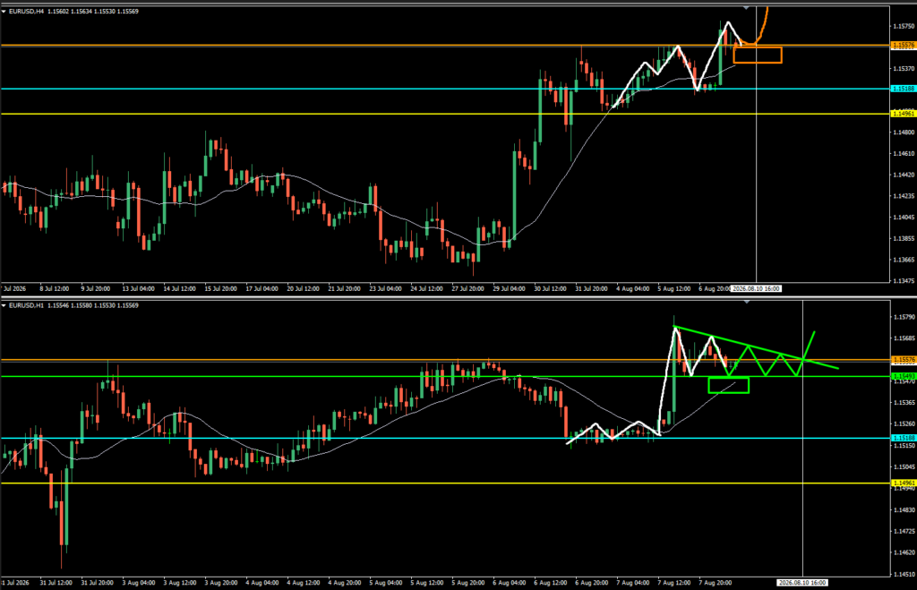This screenshot has height=590, width=917.
Task: Click the 1.15370 price on H4 scale
Action: click(x=904, y=68)
